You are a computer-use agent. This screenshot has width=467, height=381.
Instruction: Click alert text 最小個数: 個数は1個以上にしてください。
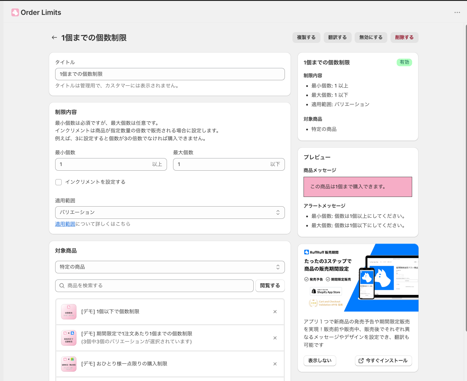(x=359, y=216)
